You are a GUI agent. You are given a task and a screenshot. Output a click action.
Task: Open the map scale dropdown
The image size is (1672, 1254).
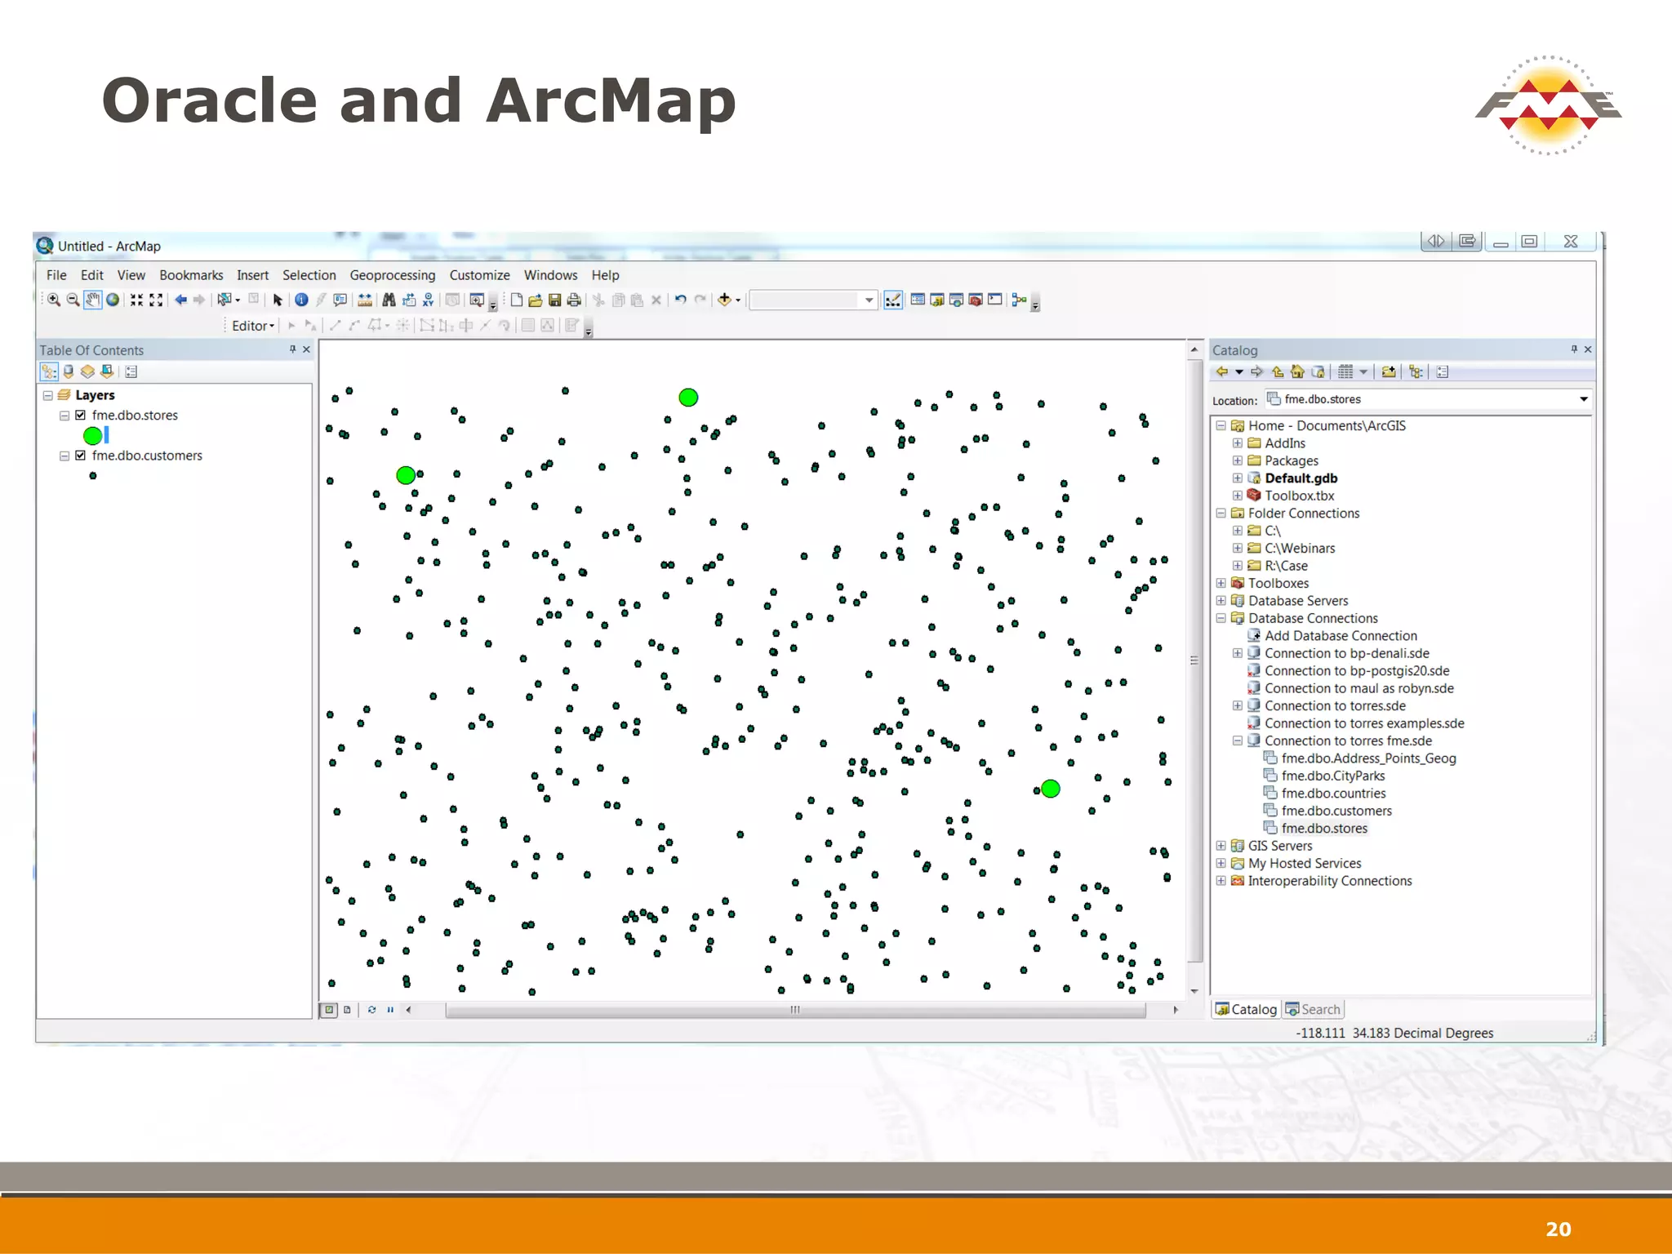click(x=869, y=300)
